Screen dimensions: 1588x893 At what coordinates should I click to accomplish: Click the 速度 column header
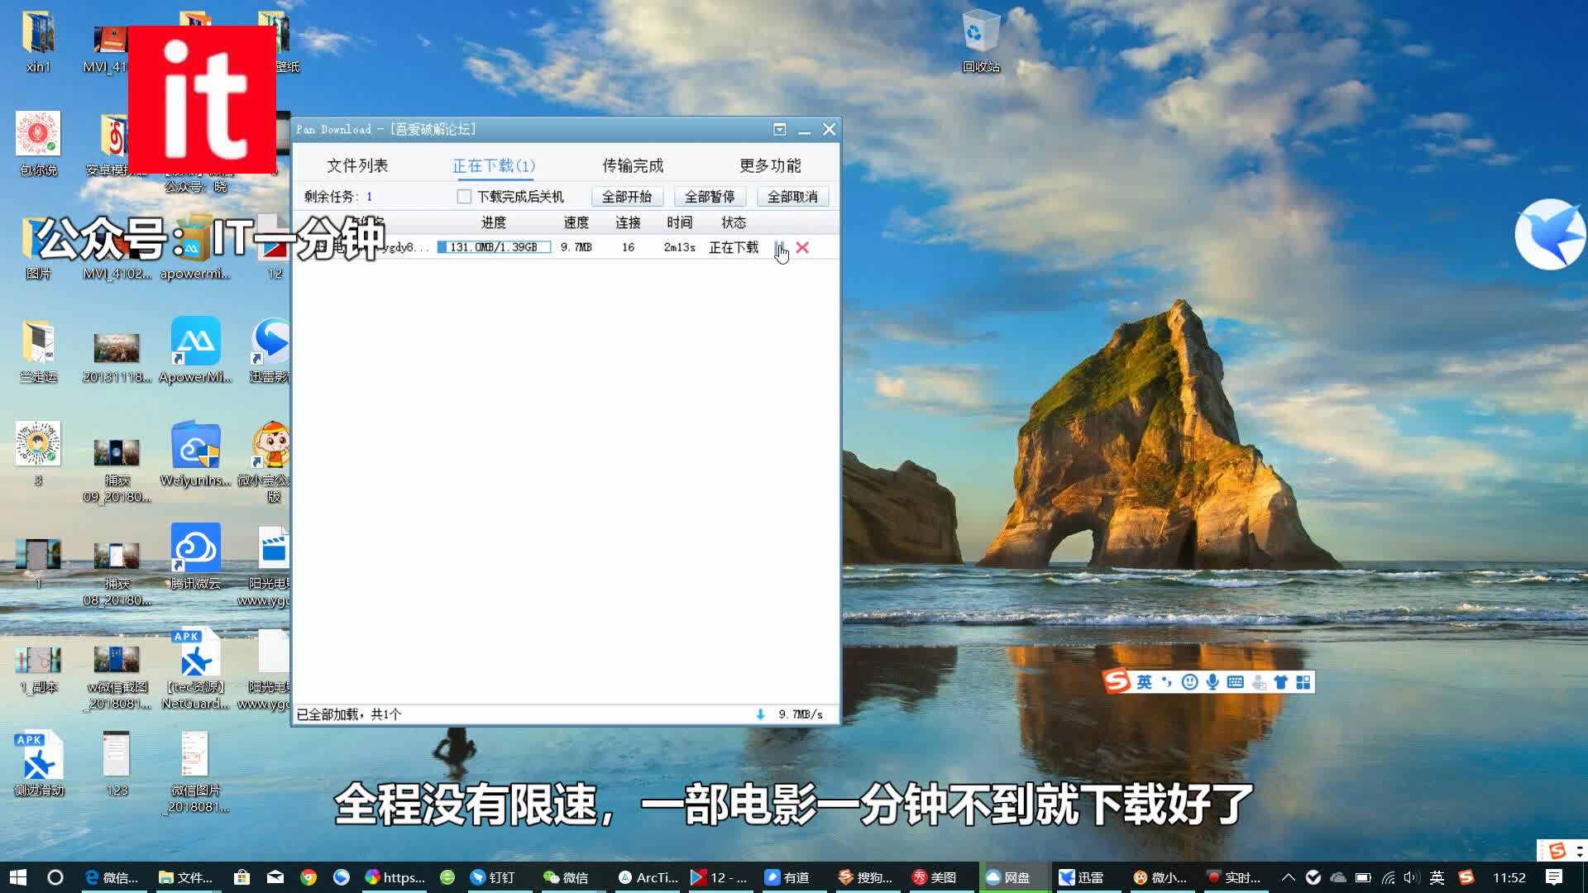tap(576, 222)
